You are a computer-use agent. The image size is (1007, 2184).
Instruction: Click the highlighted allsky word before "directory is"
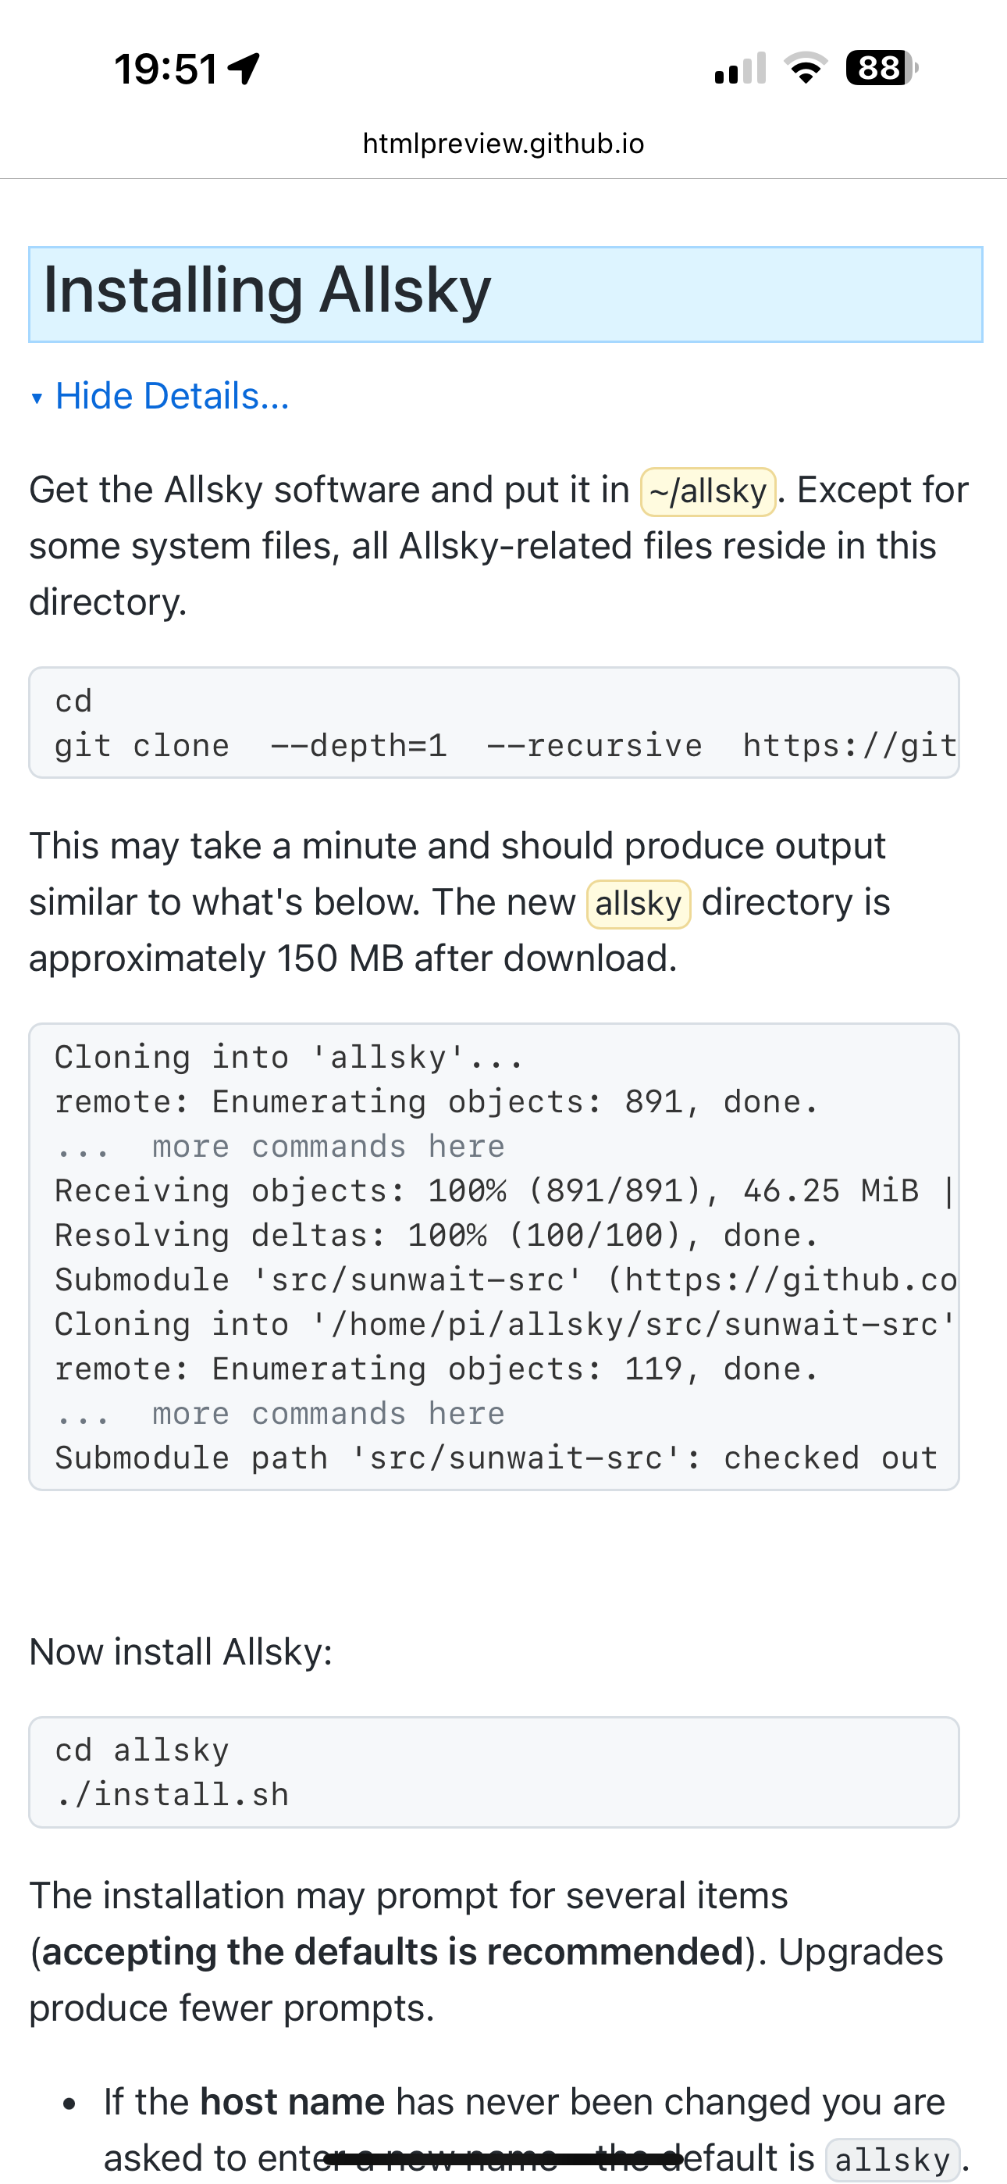tap(639, 904)
